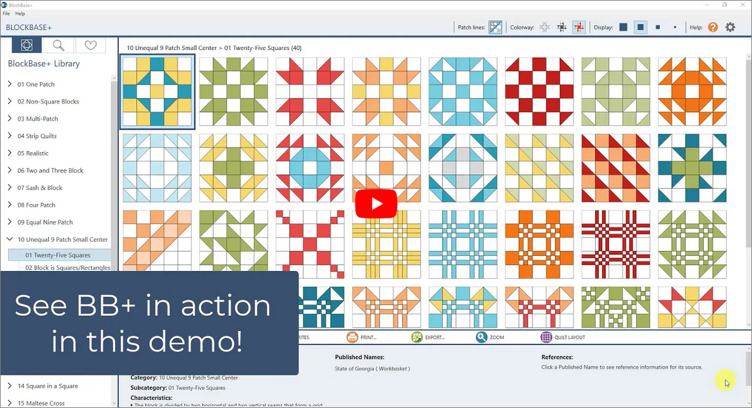Viewport: 752px width, 408px height.
Task: Open the block search tab with magnifier icon
Action: pos(58,45)
